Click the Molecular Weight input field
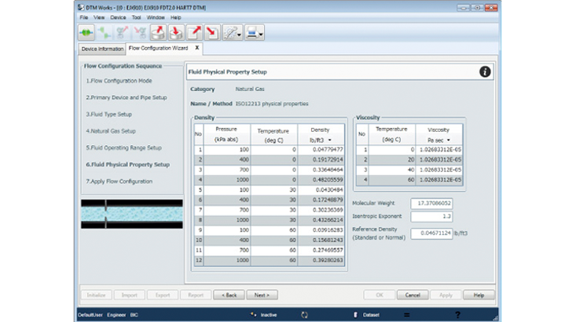 431,203
